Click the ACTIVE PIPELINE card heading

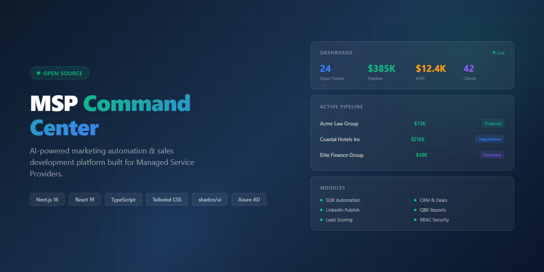pyautogui.click(x=342, y=107)
